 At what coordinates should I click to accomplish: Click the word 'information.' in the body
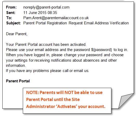(16, 66)
